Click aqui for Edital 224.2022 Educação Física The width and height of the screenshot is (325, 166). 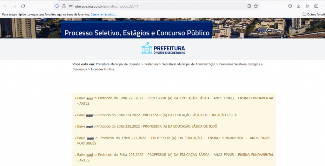coord(89,115)
